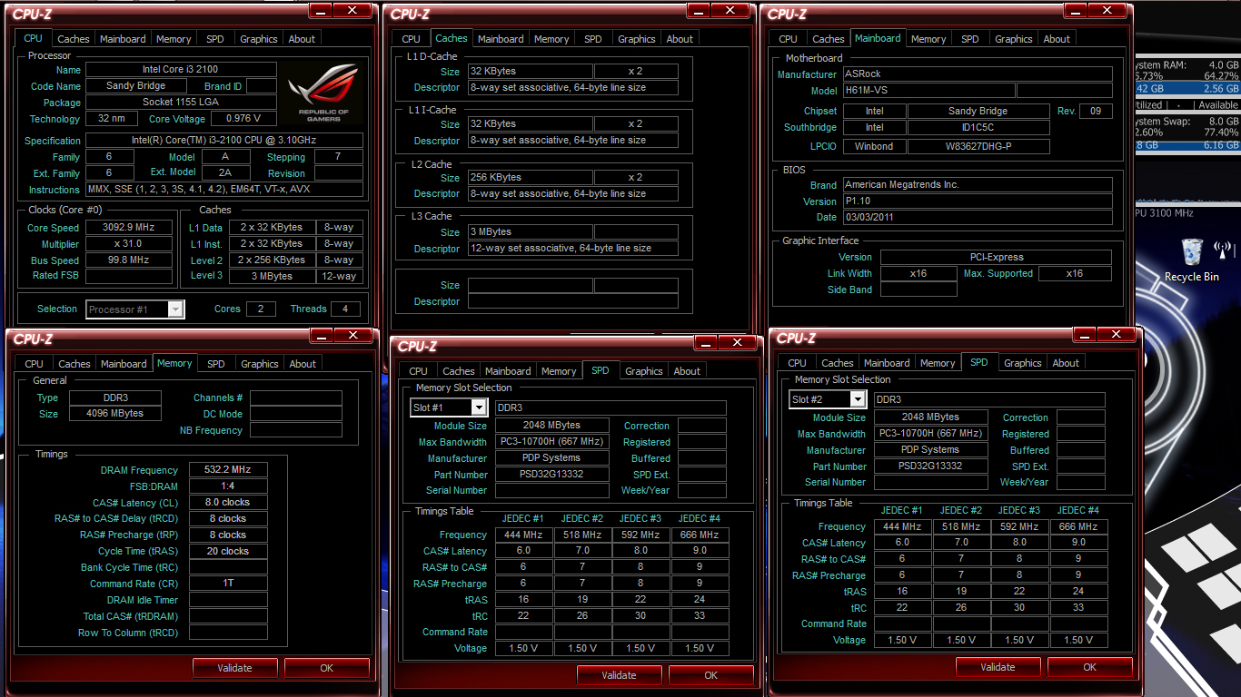Click Slot #1 part number PSD32G13332
This screenshot has height=697, width=1241.
[x=552, y=475]
